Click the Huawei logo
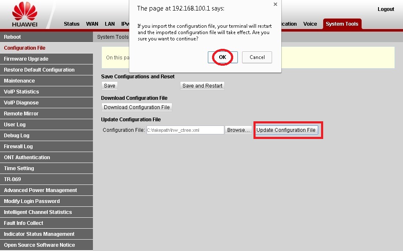 coord(25,14)
